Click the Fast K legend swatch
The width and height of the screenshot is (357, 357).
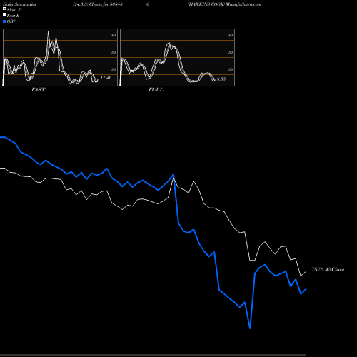coord(4,14)
